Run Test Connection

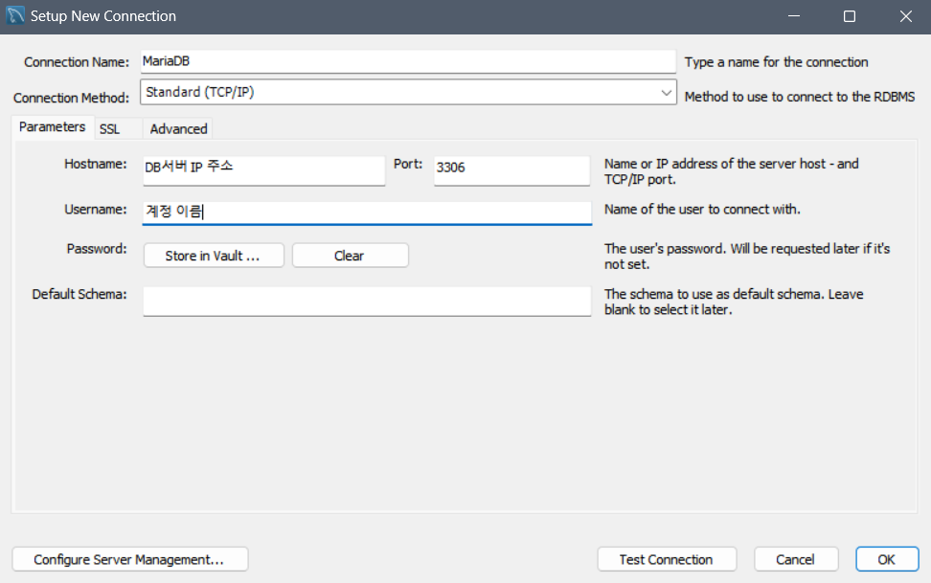click(667, 559)
